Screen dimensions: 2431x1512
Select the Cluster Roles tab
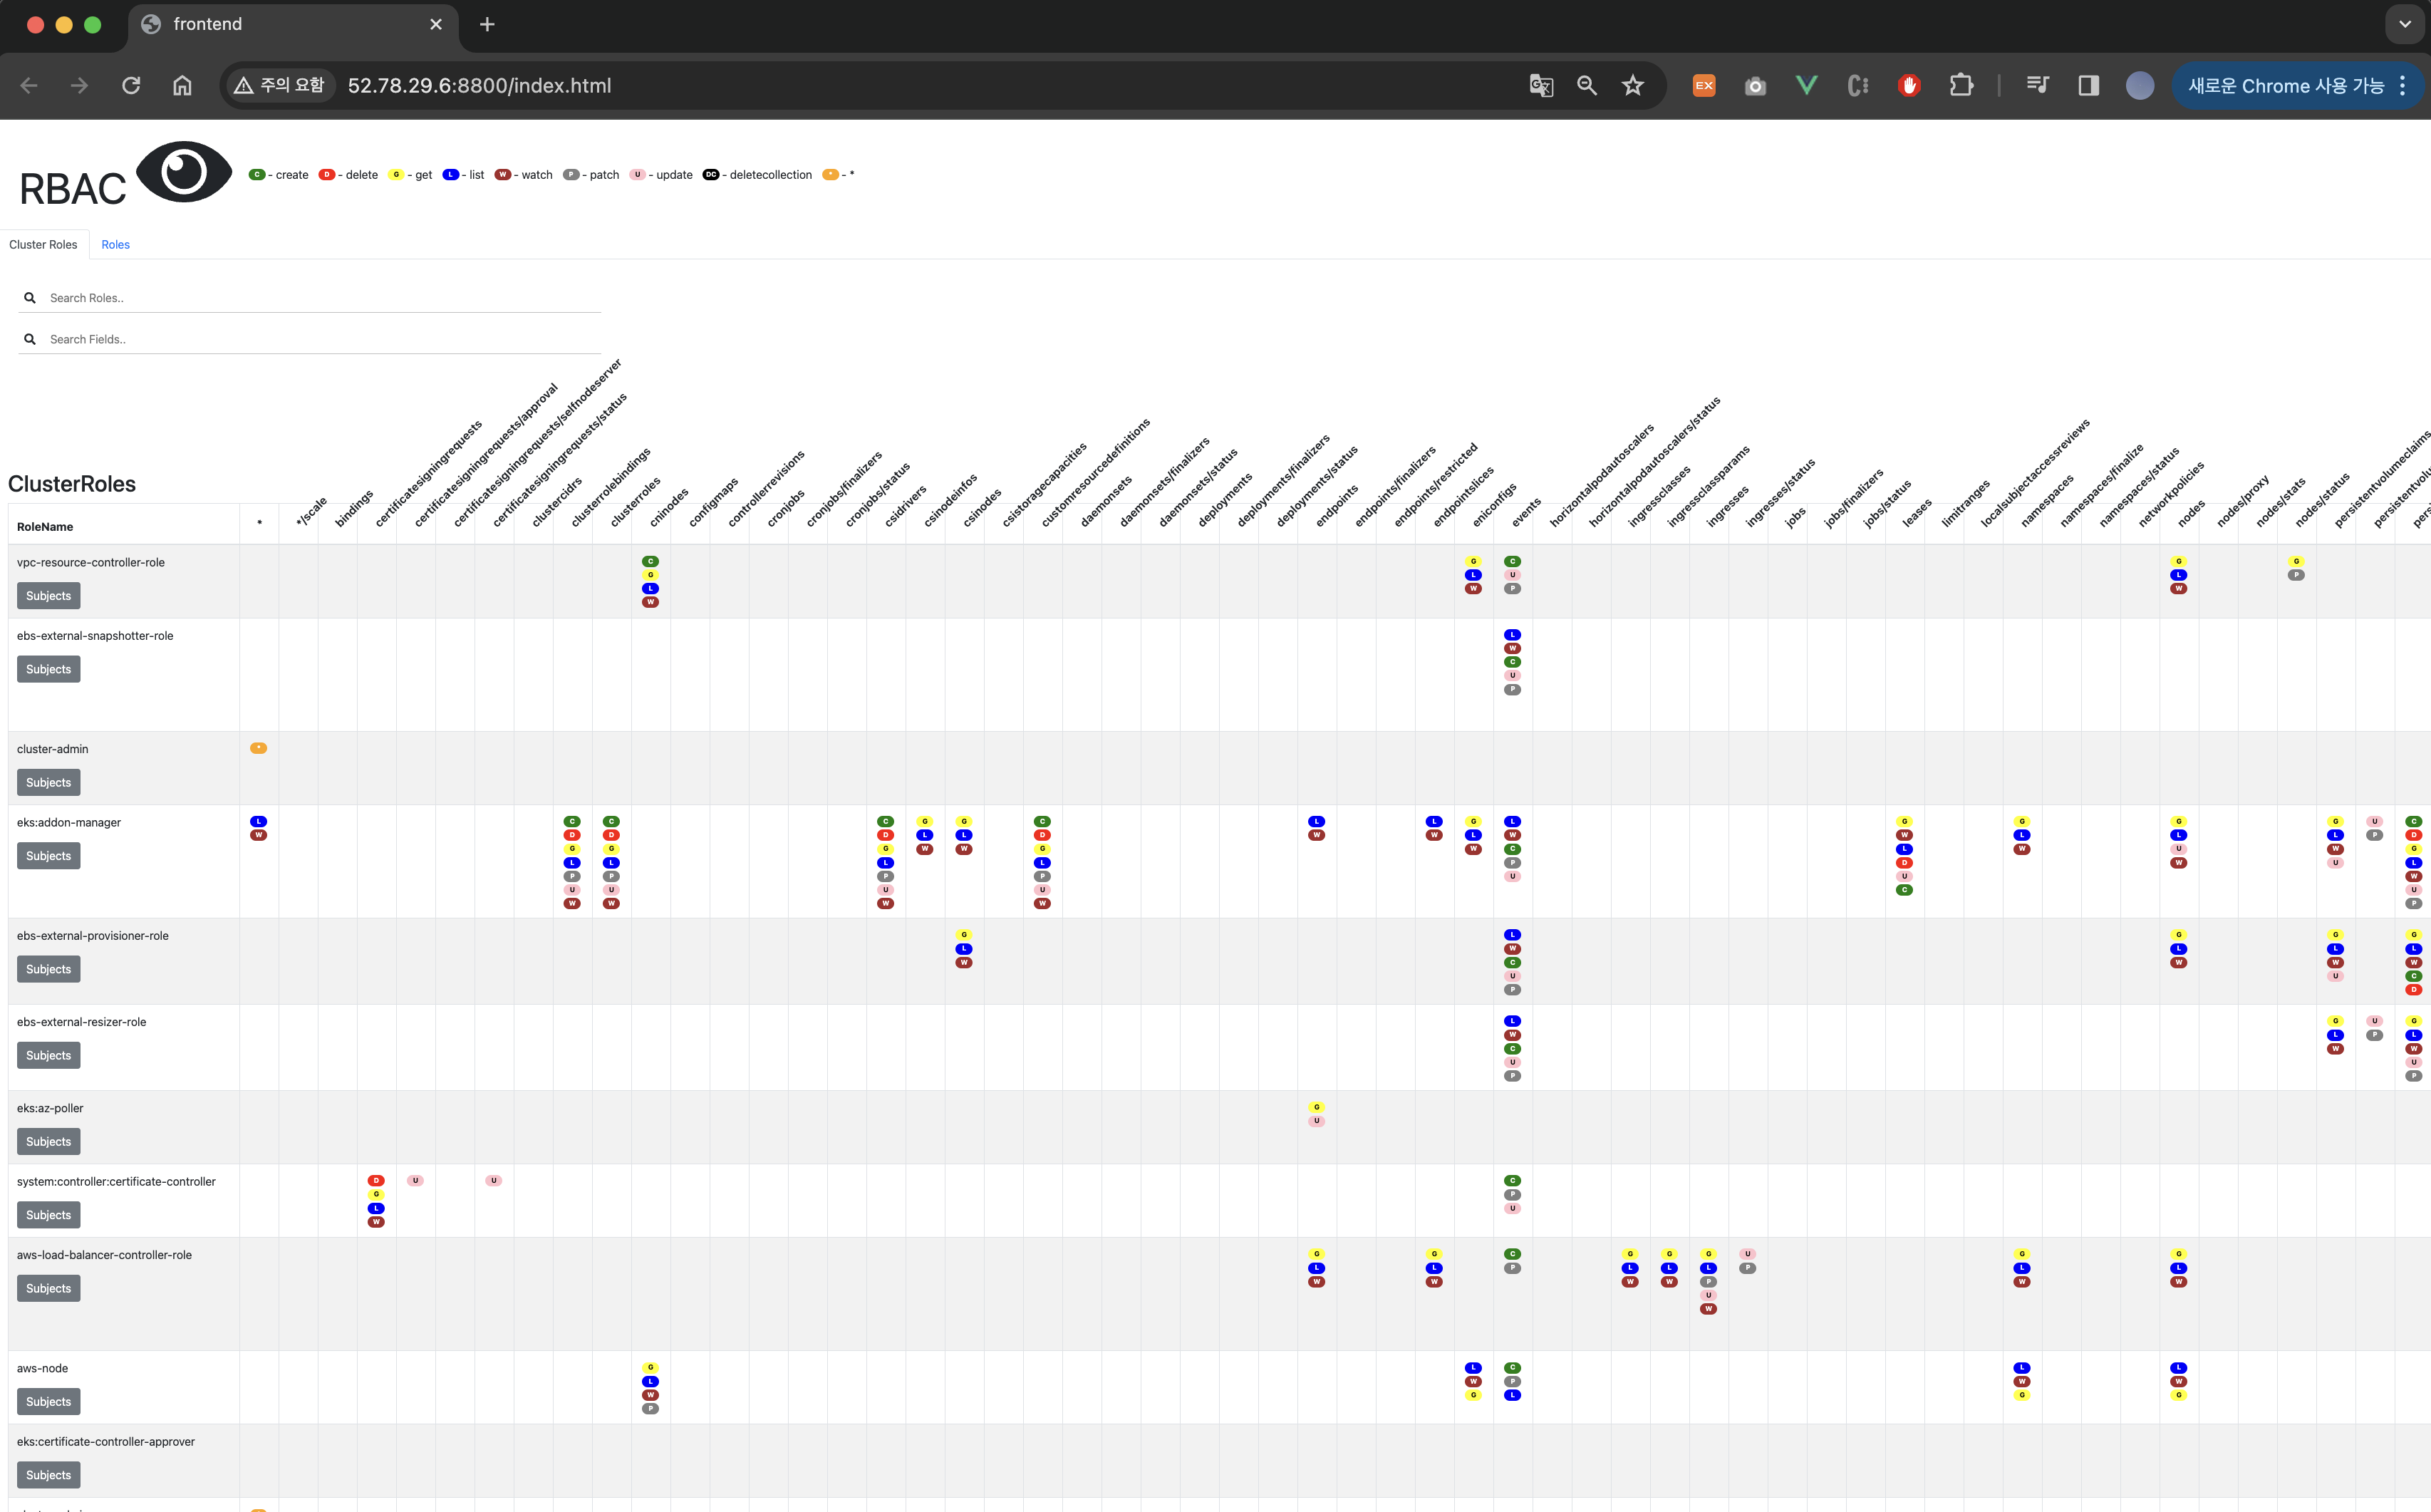[43, 245]
